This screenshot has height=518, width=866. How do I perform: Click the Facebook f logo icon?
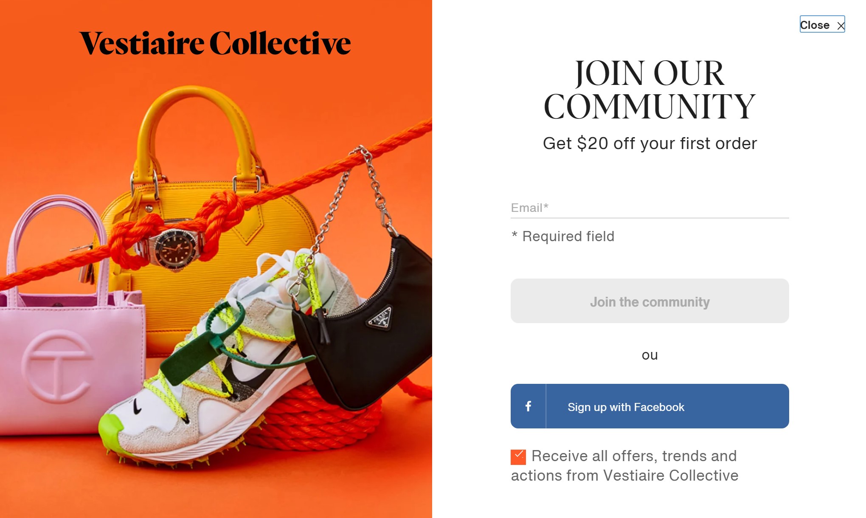click(528, 406)
